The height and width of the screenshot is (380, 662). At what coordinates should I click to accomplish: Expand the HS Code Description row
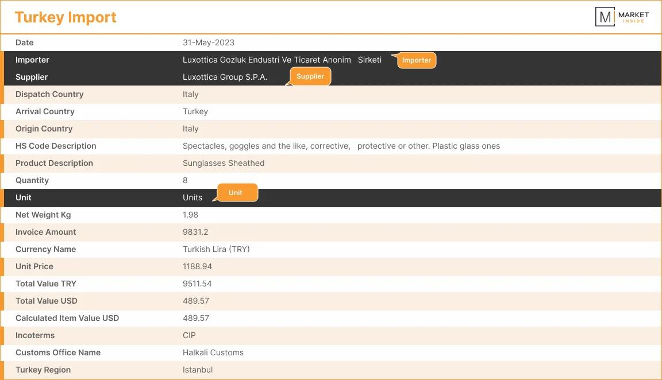(331, 145)
